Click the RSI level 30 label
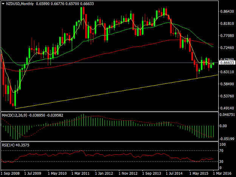Screen dimensions: 236x177 pyautogui.click(x=221, y=162)
